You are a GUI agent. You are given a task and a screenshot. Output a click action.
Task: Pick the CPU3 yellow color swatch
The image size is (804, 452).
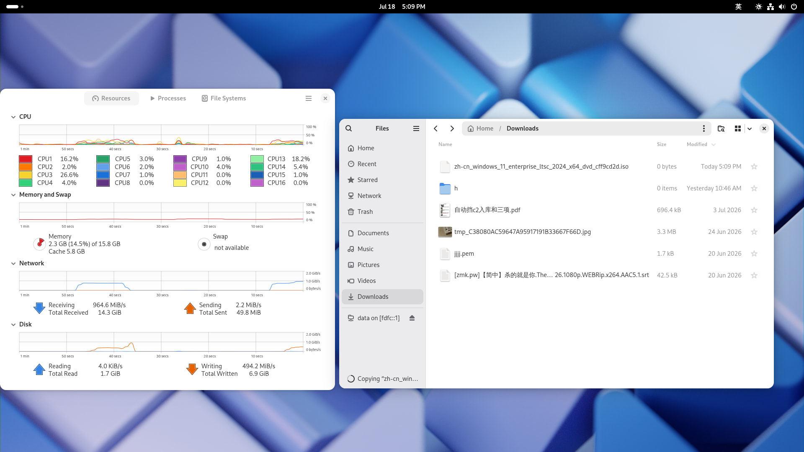pos(26,175)
